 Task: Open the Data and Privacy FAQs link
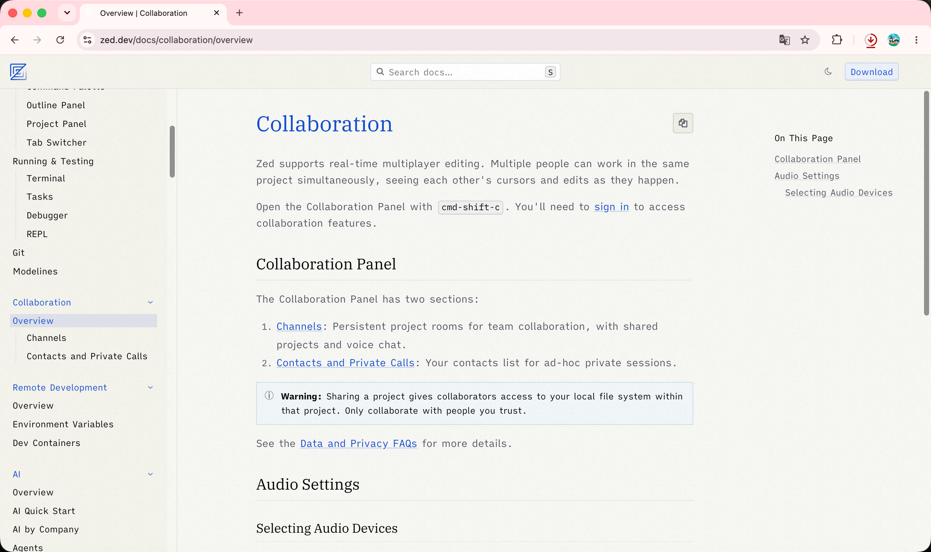pos(359,444)
